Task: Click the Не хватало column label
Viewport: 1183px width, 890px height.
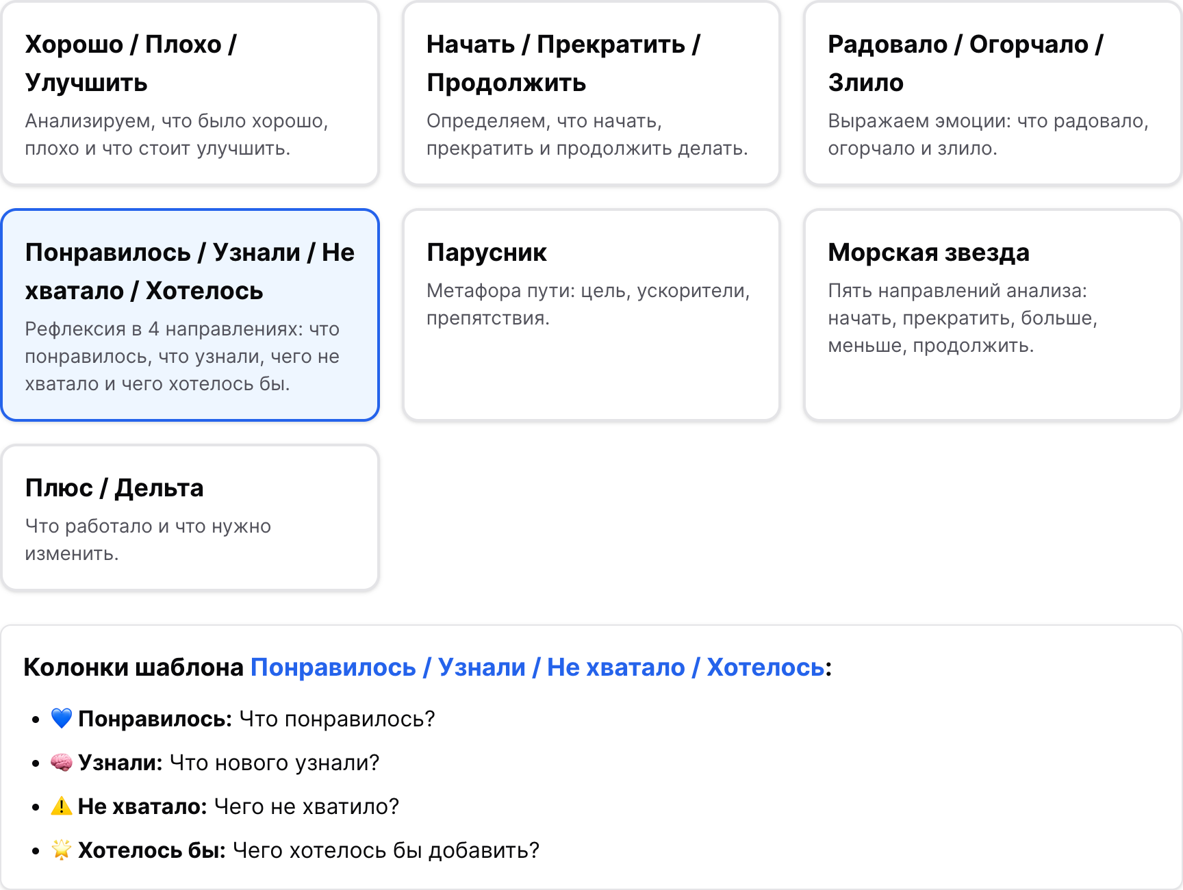Action: click(x=142, y=806)
